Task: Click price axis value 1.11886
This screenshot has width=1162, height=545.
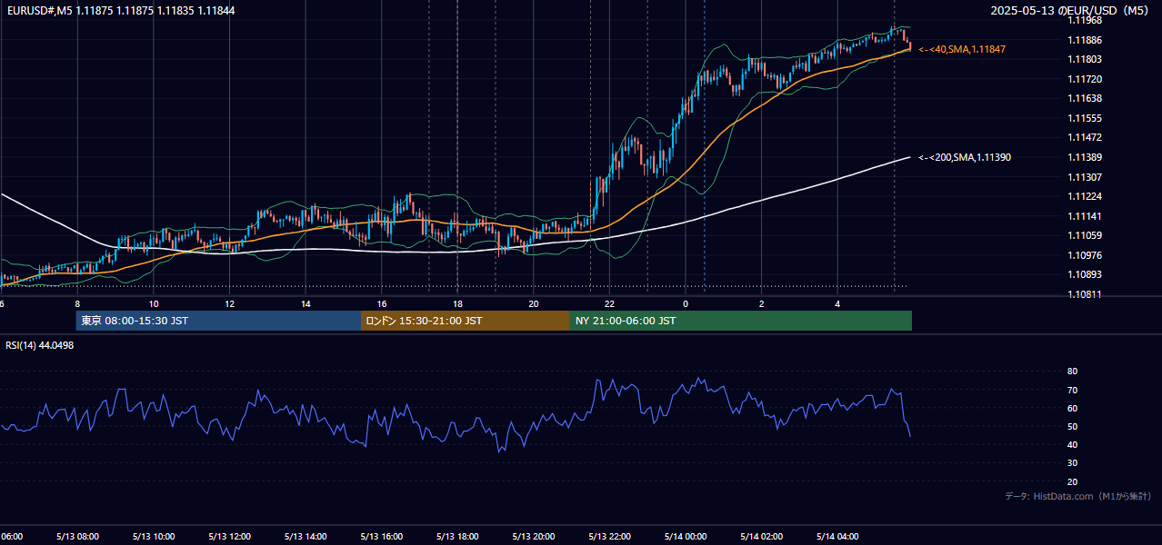Action: (1085, 40)
